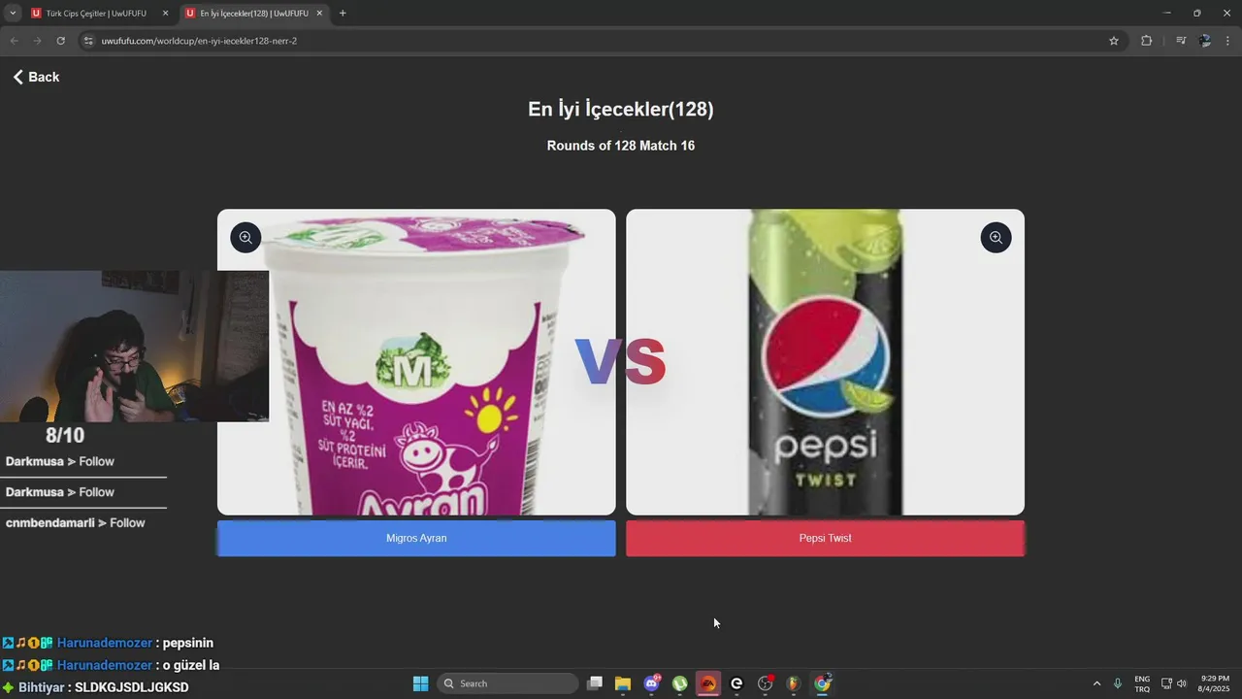Open Task View from the taskbar
The image size is (1242, 699).
(595, 683)
